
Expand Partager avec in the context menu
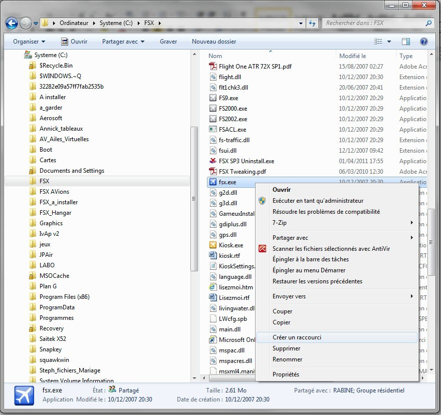coord(337,238)
